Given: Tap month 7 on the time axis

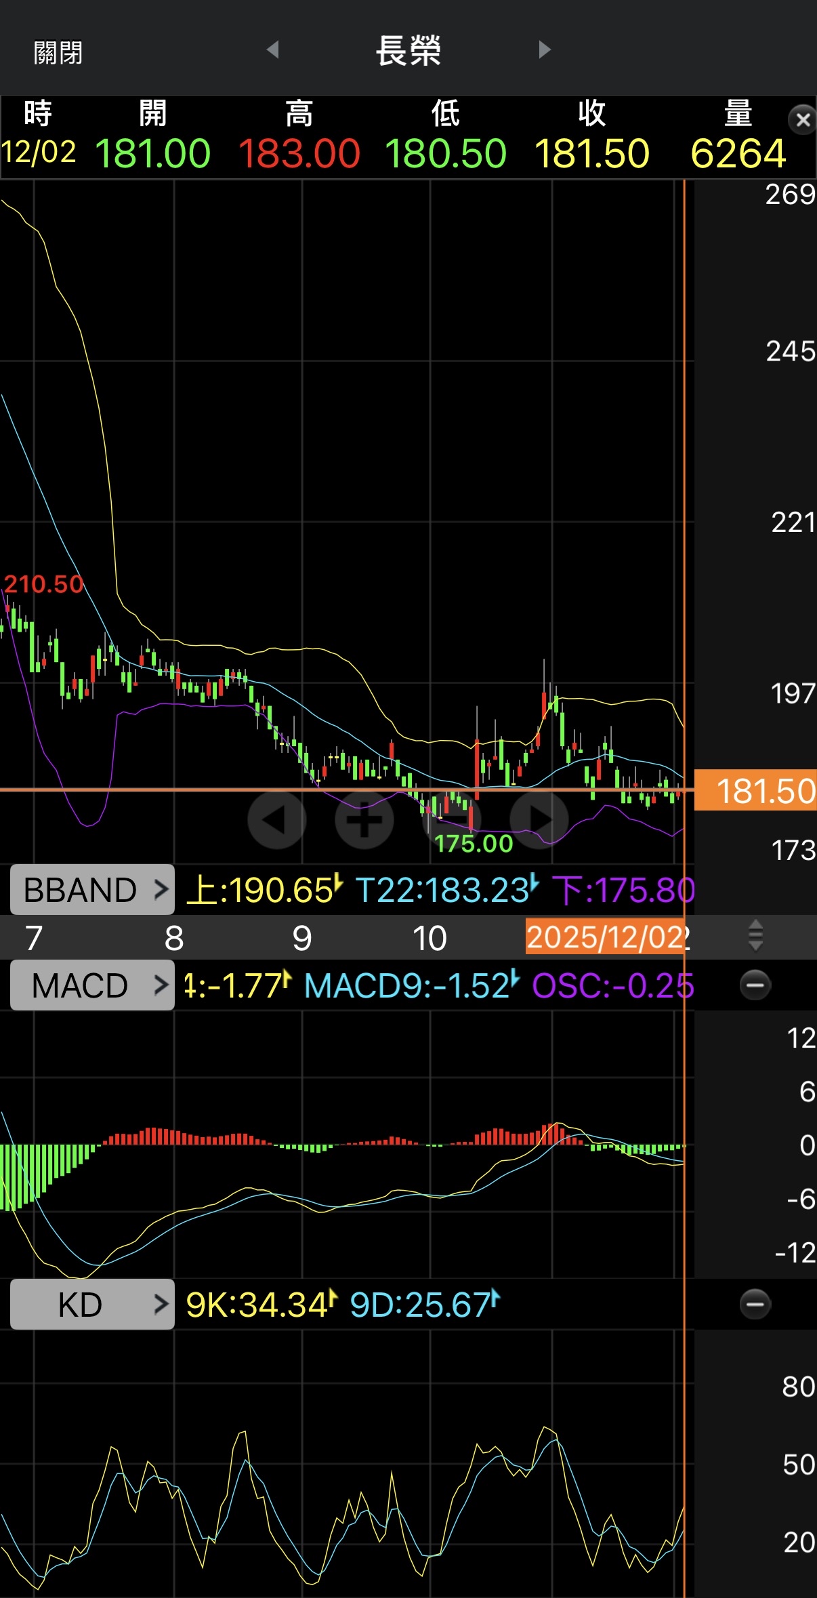Looking at the screenshot, I should [x=33, y=938].
